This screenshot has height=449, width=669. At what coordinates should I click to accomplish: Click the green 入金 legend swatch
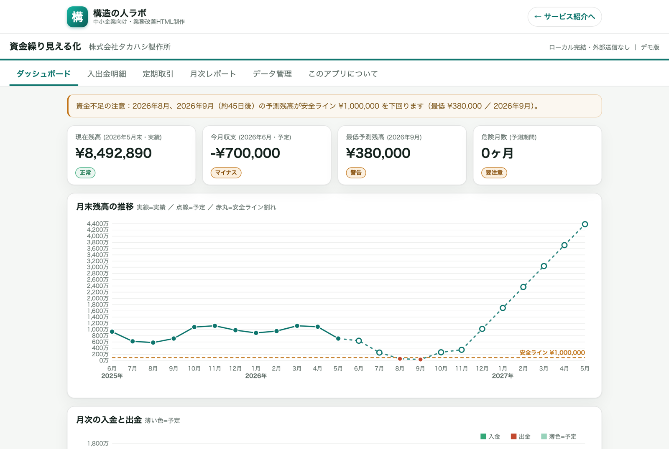point(483,436)
